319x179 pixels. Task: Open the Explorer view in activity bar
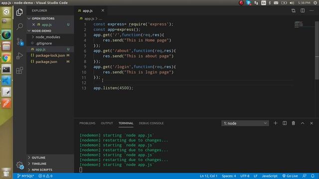(x=19, y=12)
